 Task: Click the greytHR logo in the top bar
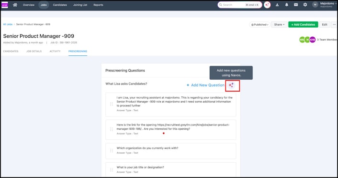coord(5,5)
